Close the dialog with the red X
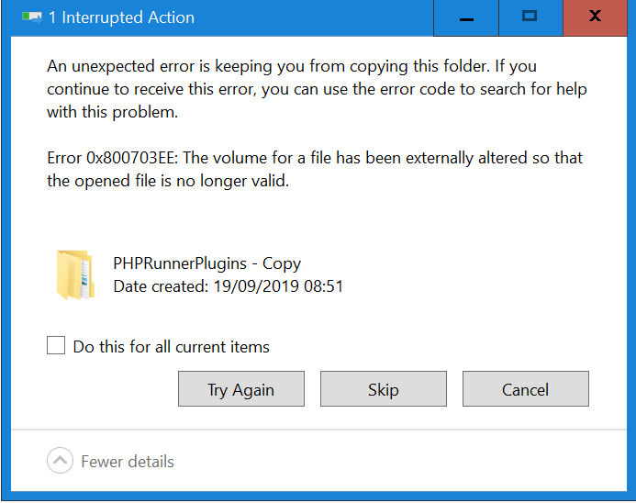Image resolution: width=636 pixels, height=503 pixels. [x=595, y=18]
